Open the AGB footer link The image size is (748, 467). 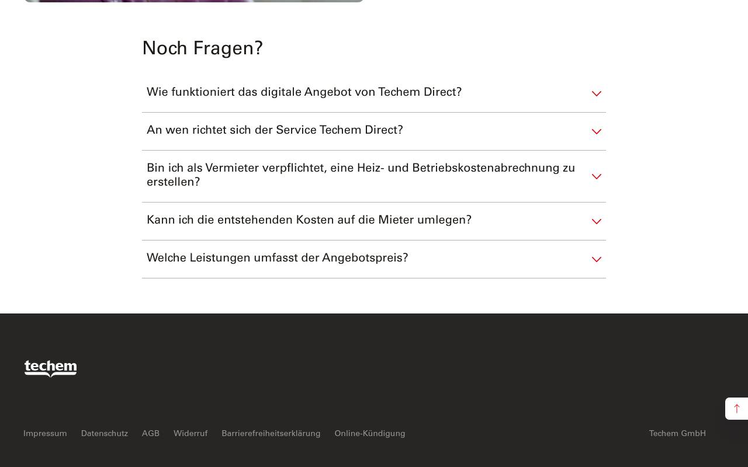point(151,433)
